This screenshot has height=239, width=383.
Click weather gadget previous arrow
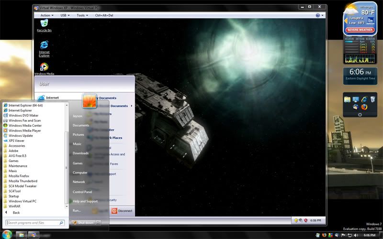[346, 21]
